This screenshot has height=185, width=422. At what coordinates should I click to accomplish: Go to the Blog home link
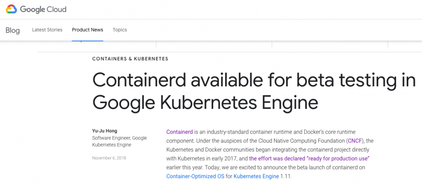point(13,30)
